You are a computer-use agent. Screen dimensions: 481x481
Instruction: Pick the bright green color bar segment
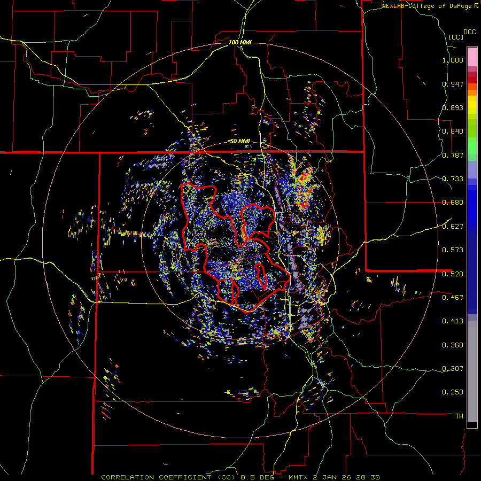pos(472,146)
